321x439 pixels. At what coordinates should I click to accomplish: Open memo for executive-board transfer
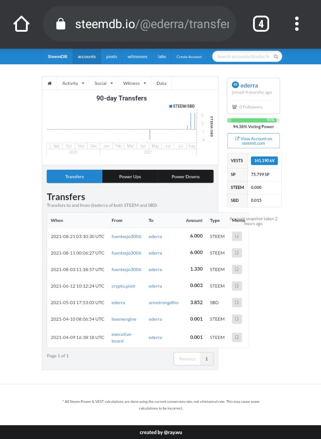click(x=237, y=337)
